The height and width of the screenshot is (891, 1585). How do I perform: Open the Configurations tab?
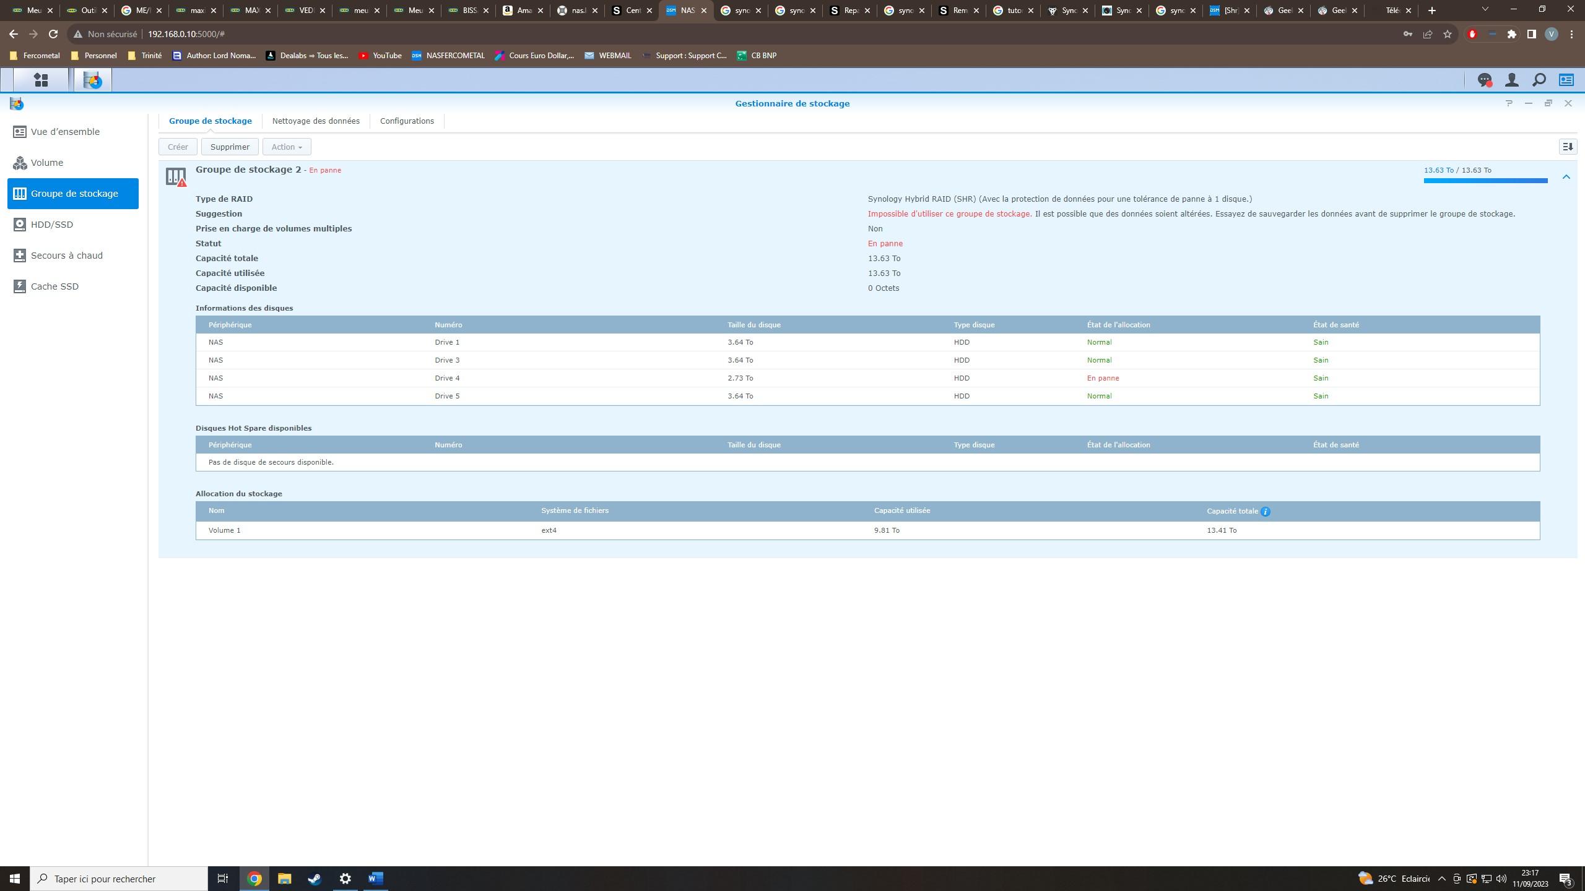(x=407, y=121)
